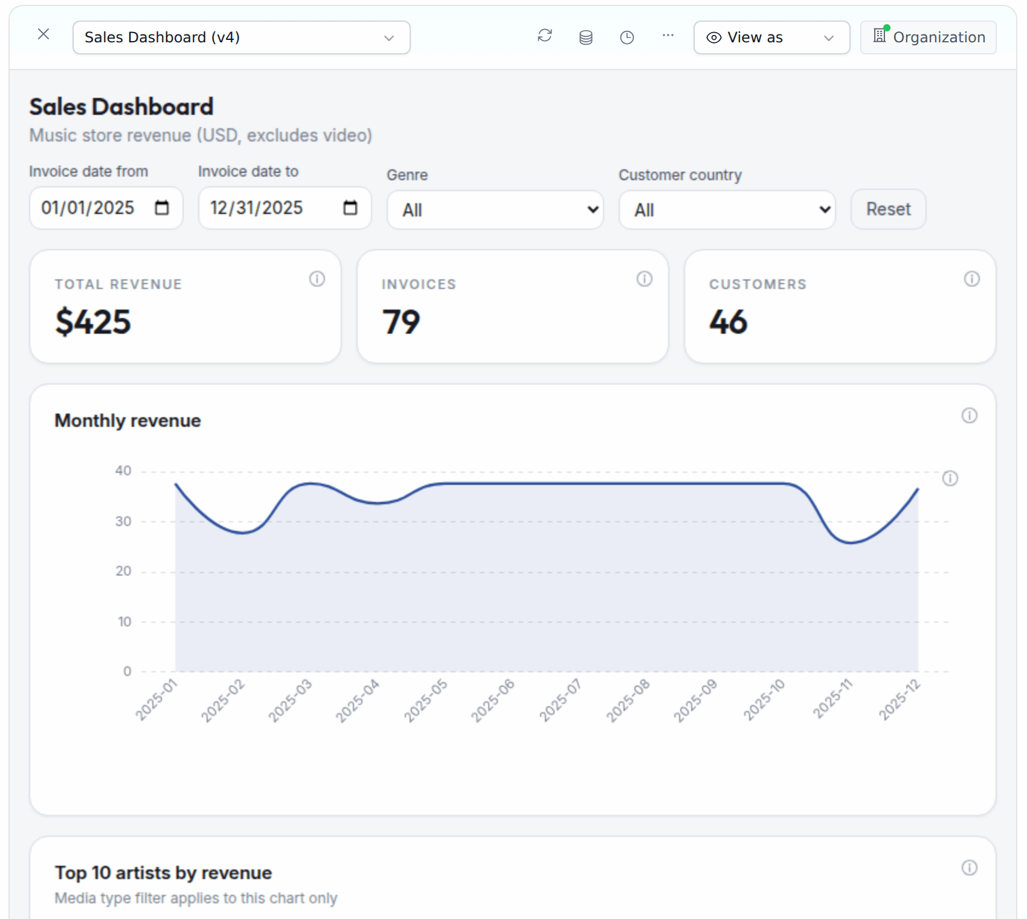Viewport: 1027px width, 919px height.
Task: Open the calendar picker for Invoice date to
Action: coord(350,208)
